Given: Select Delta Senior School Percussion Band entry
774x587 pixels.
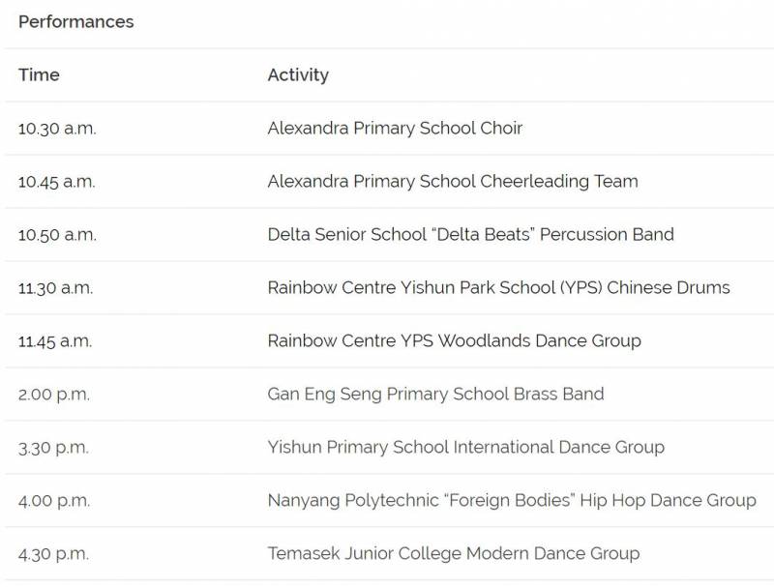Looking at the screenshot, I should (x=470, y=234).
